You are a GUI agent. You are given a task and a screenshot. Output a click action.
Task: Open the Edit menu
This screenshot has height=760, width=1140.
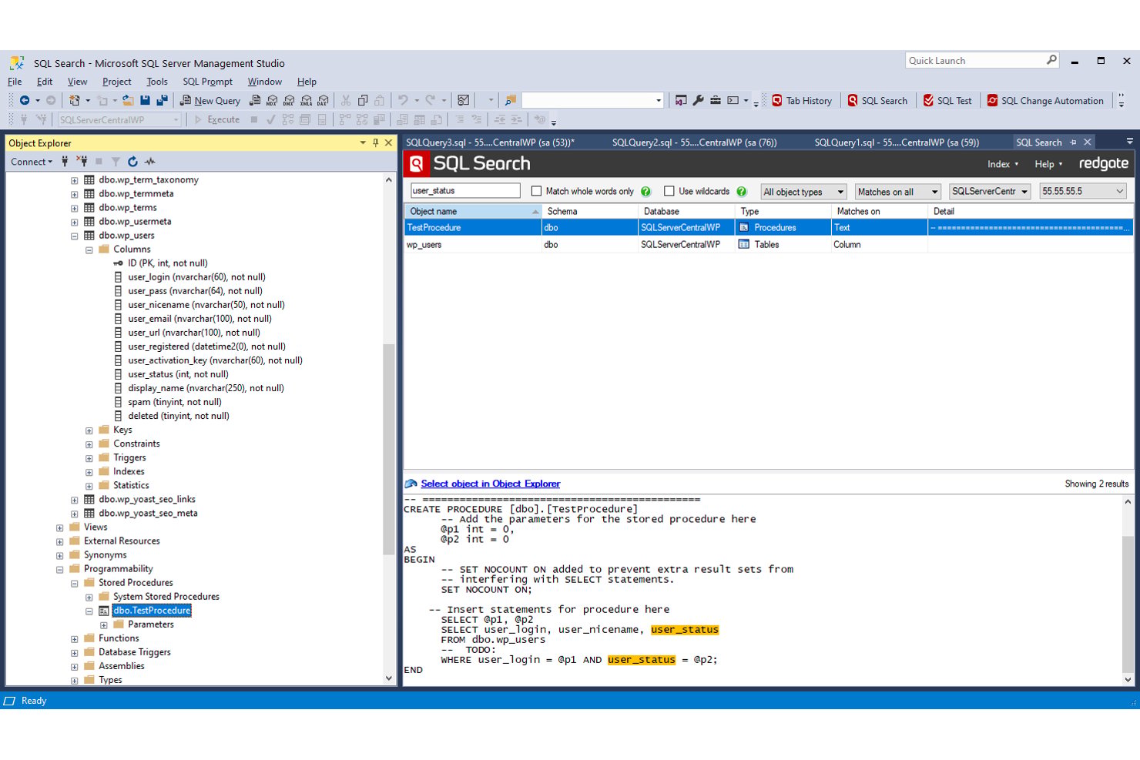(45, 82)
